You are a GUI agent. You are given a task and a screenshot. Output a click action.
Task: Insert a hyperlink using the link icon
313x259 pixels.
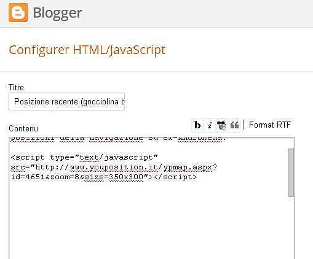(221, 125)
